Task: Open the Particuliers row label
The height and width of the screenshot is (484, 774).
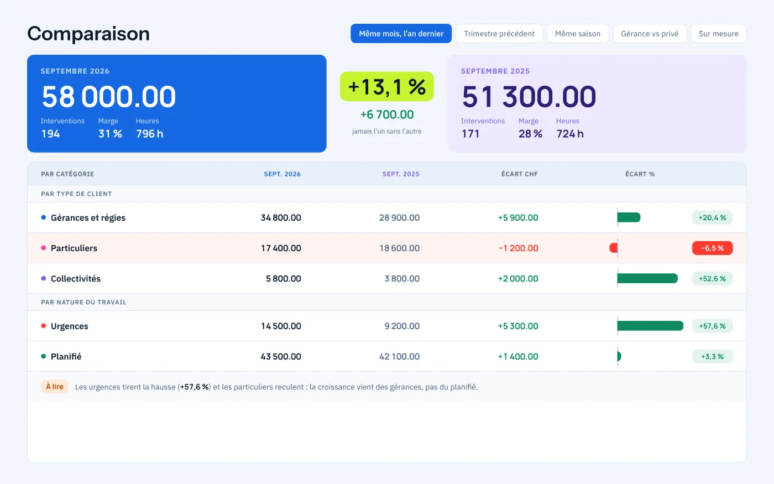Action: 74,248
